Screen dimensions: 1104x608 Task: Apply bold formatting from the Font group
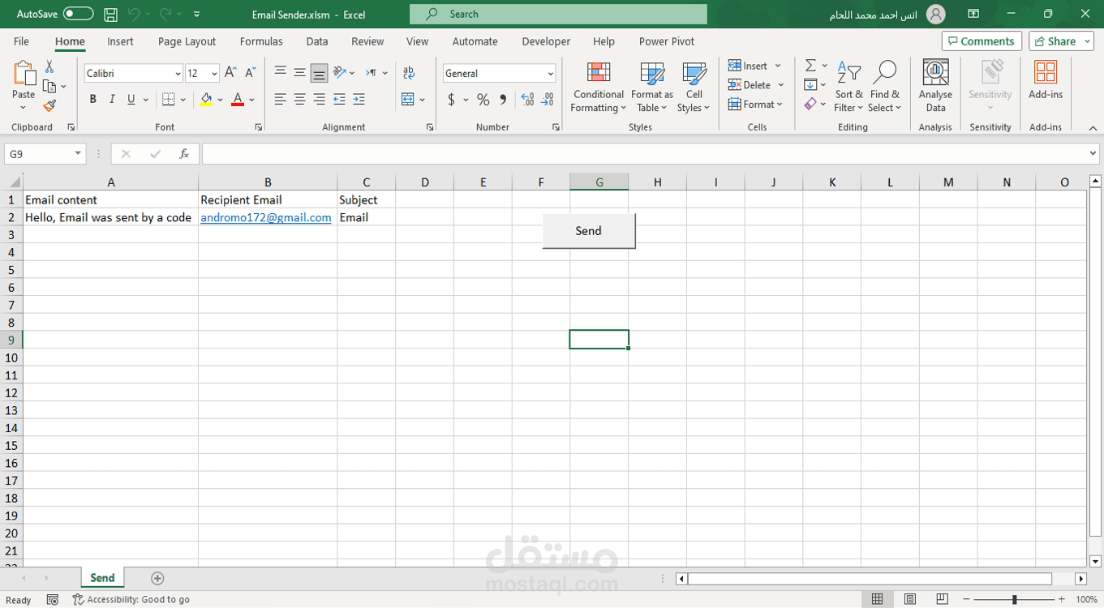click(x=92, y=99)
